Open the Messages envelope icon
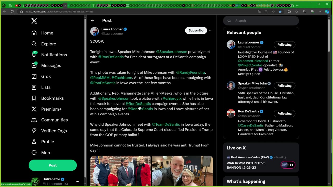The image size is (333, 187). [x=34, y=65]
